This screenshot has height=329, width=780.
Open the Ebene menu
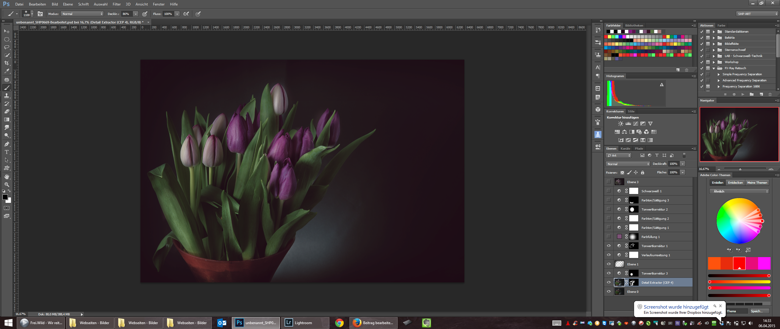tap(68, 4)
